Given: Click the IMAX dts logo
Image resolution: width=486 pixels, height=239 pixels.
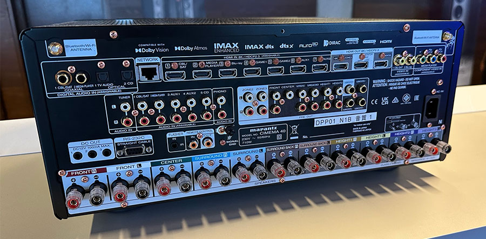Looking at the screenshot, I should pyautogui.click(x=259, y=46).
